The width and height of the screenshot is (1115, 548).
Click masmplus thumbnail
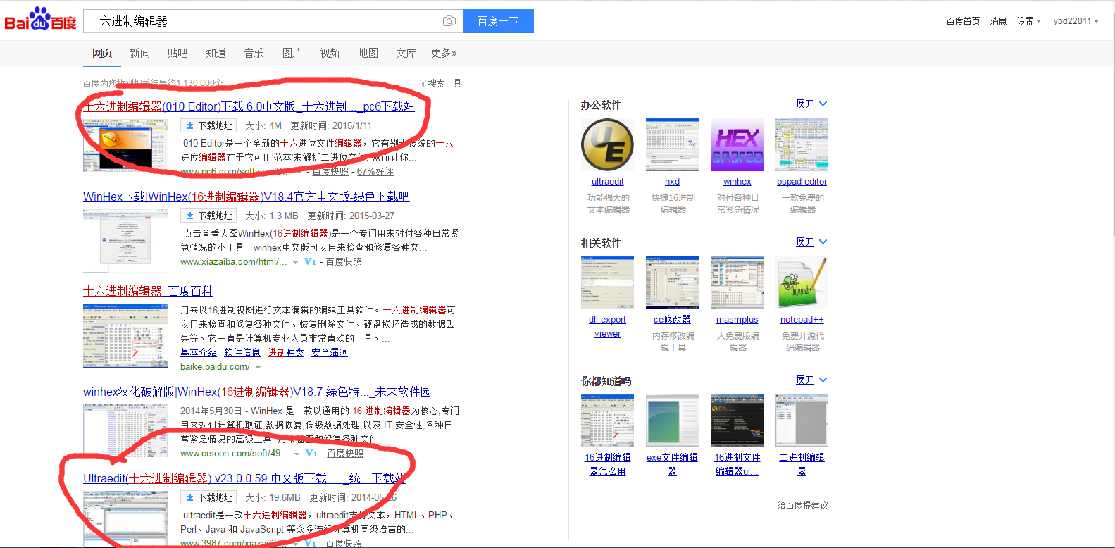737,282
